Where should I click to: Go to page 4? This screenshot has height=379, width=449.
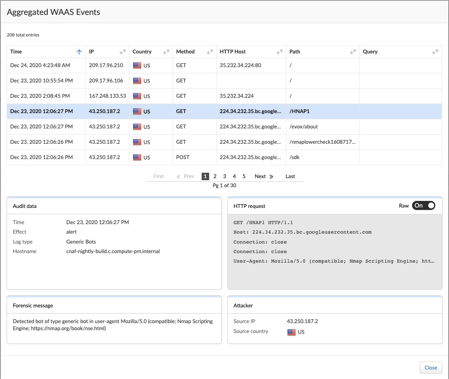click(234, 176)
